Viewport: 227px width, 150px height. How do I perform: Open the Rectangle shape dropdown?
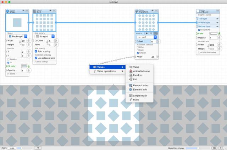17,36
